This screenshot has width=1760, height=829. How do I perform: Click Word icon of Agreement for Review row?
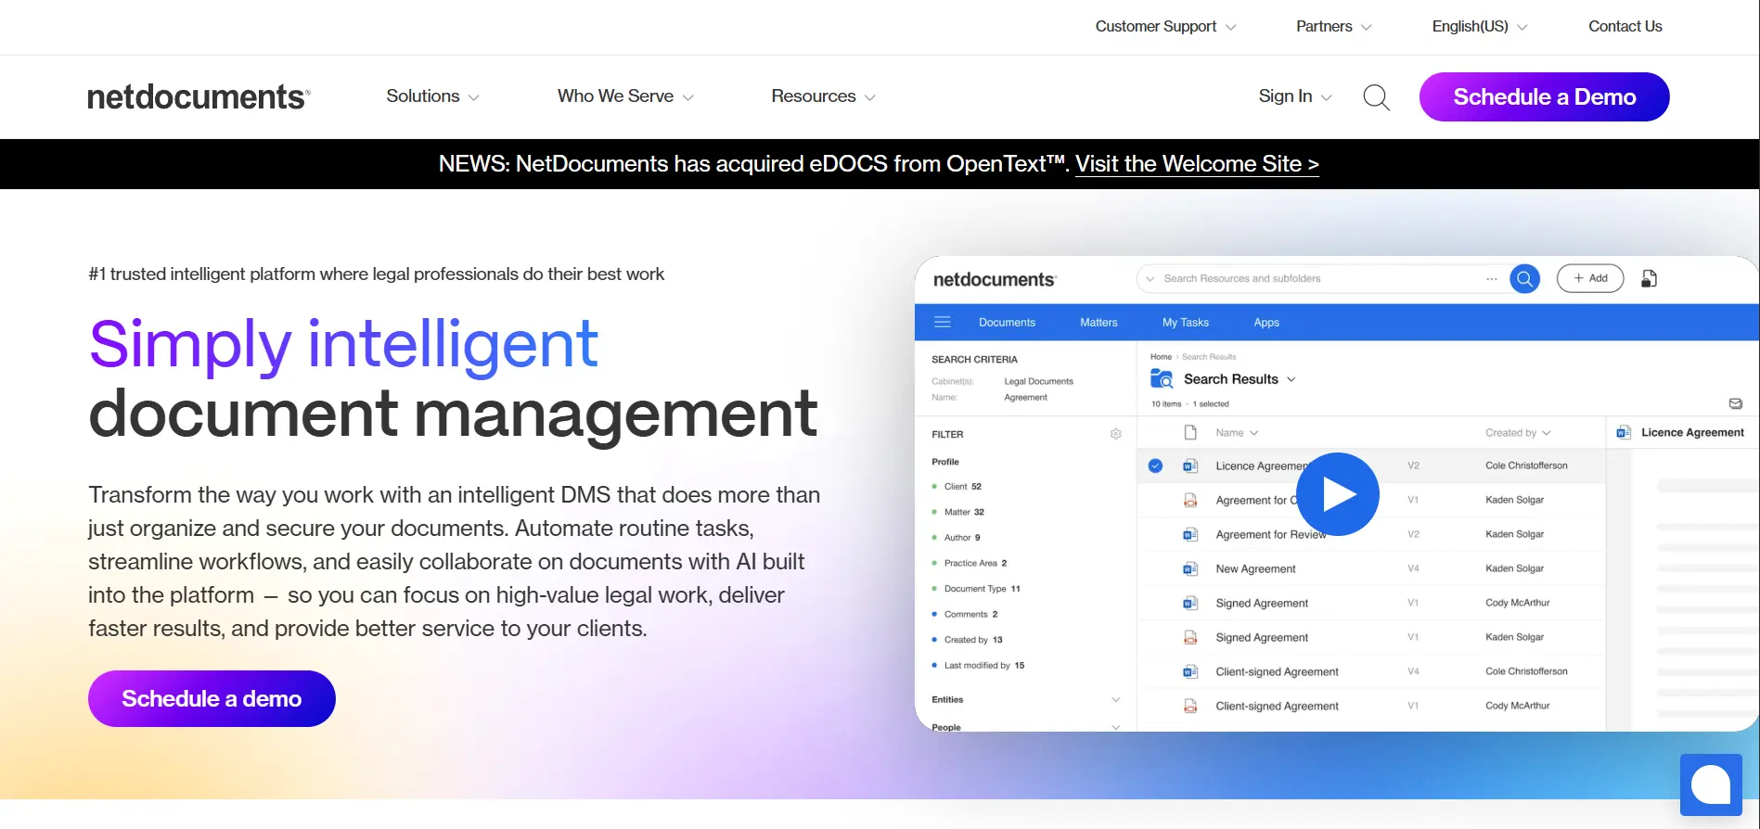[x=1190, y=534]
